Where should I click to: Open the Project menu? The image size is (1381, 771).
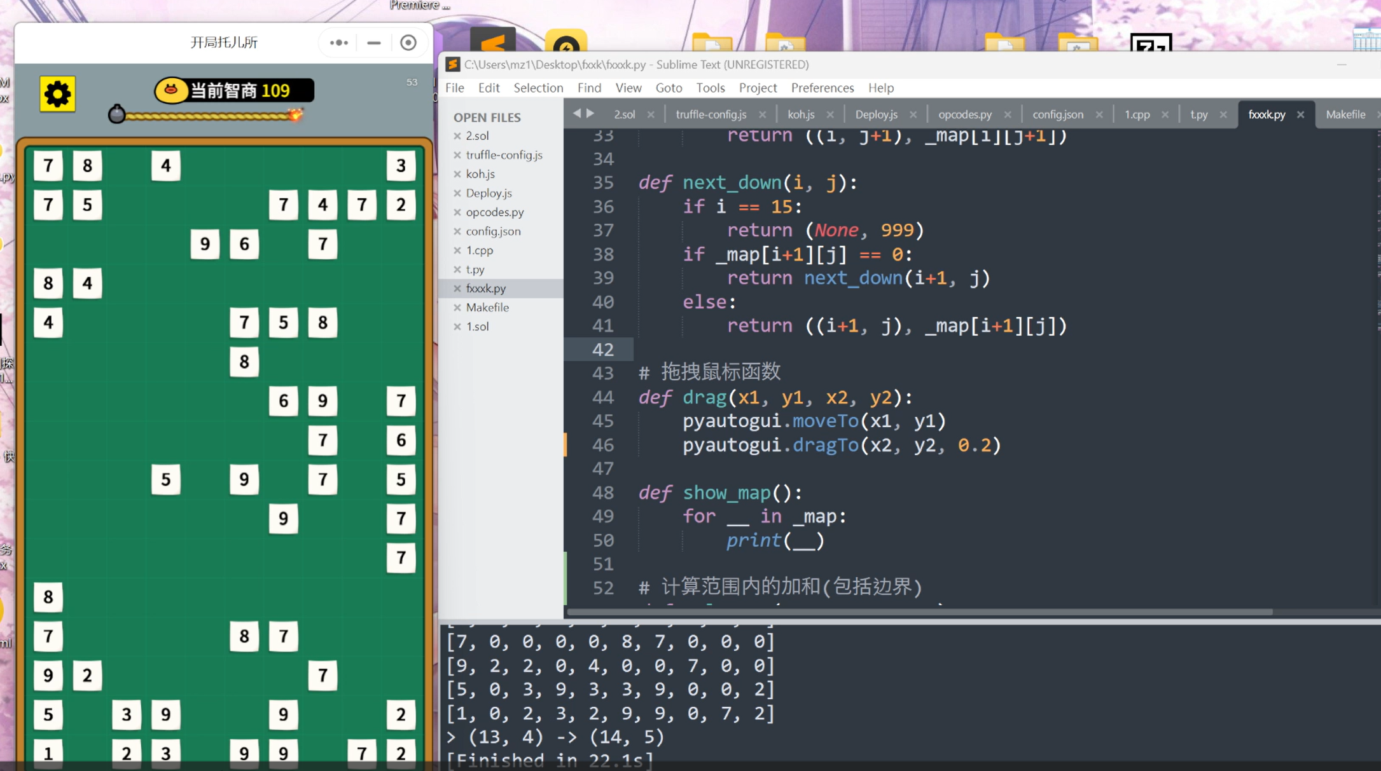(x=758, y=88)
